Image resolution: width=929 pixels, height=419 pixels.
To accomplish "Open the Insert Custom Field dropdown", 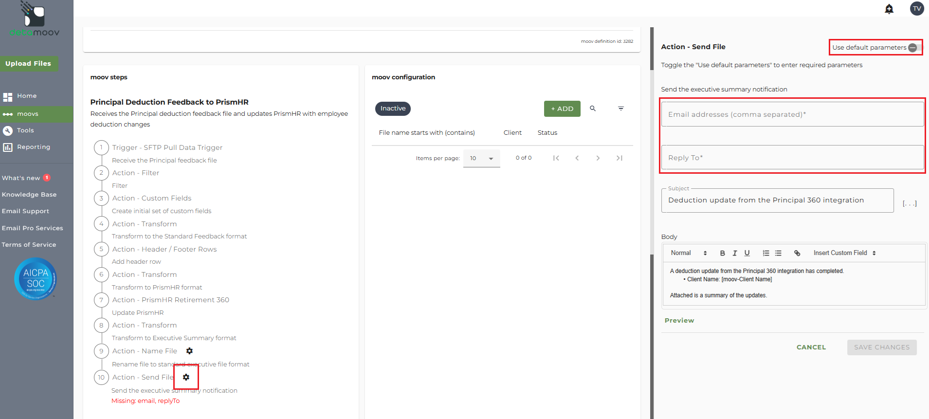I will 845,253.
